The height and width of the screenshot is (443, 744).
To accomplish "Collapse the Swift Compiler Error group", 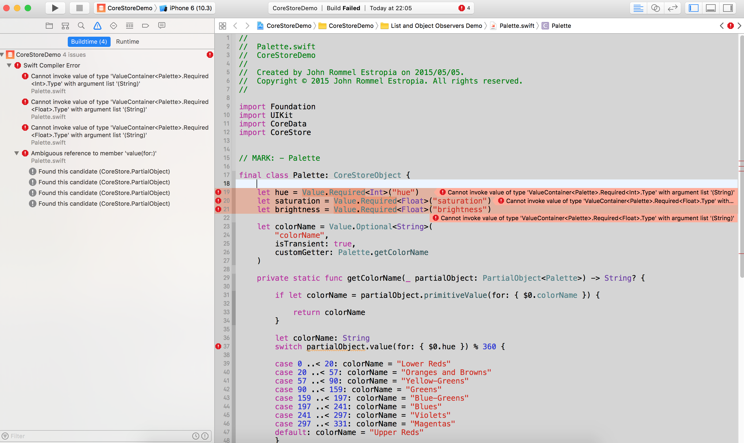I will pyautogui.click(x=9, y=65).
